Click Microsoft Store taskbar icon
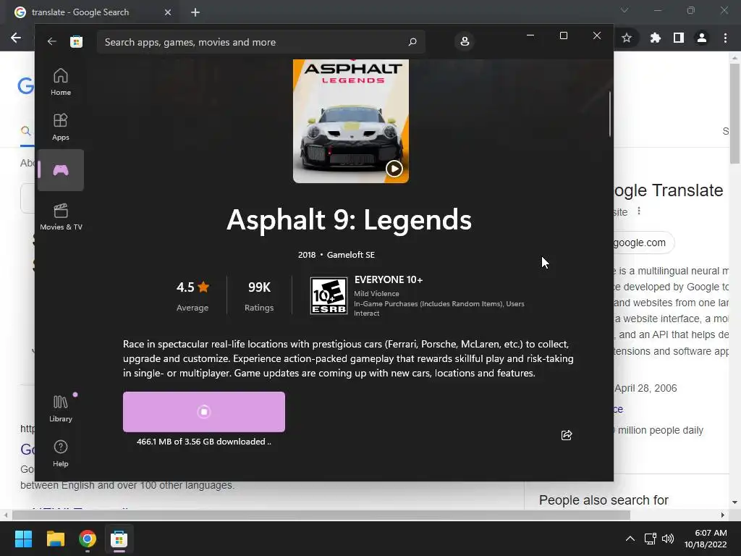 [119, 539]
